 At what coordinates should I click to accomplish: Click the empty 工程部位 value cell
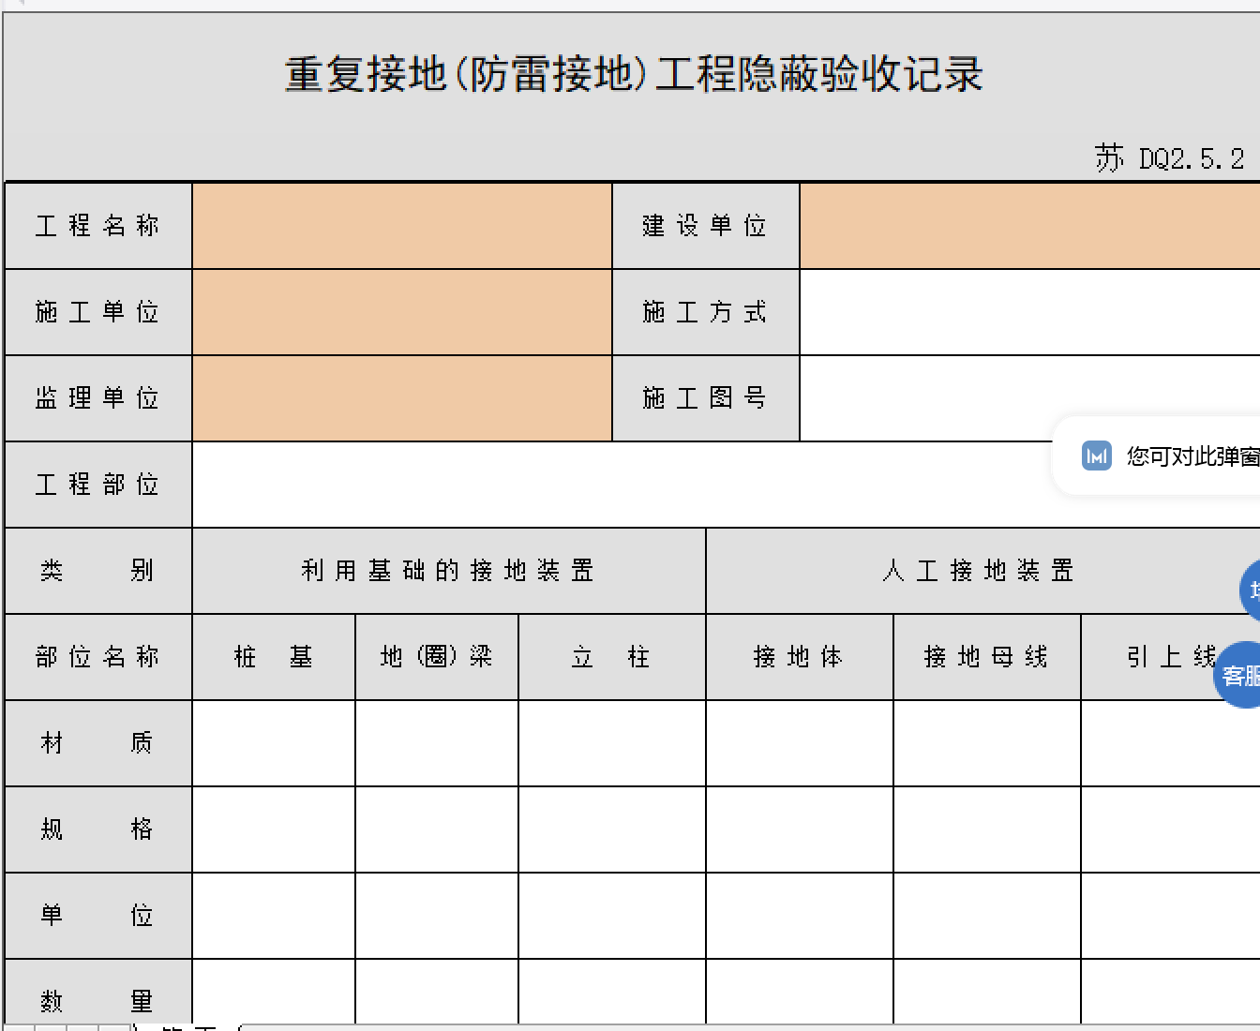point(619,485)
